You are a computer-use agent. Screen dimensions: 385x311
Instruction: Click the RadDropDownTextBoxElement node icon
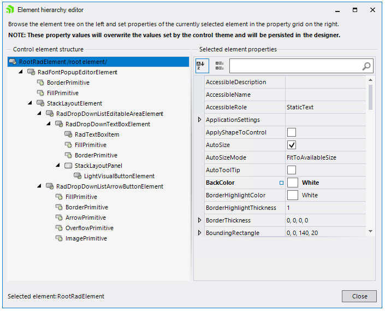(x=59, y=124)
